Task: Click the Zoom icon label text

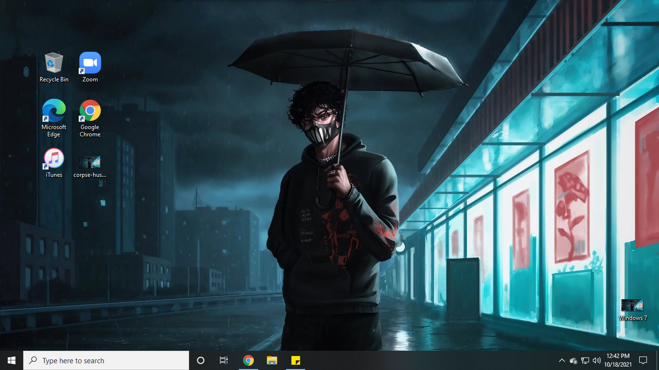Action: 90,79
